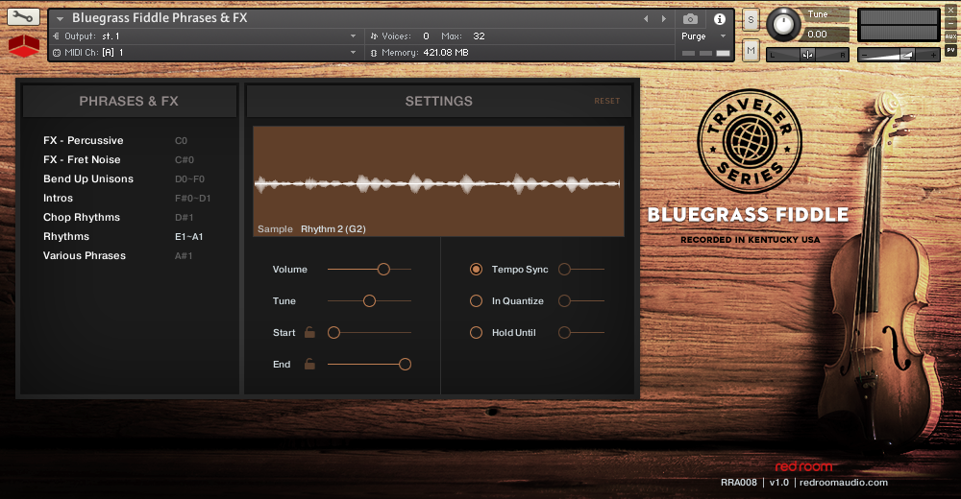Click the E1~A1 key range text
The image size is (961, 499).
click(188, 237)
